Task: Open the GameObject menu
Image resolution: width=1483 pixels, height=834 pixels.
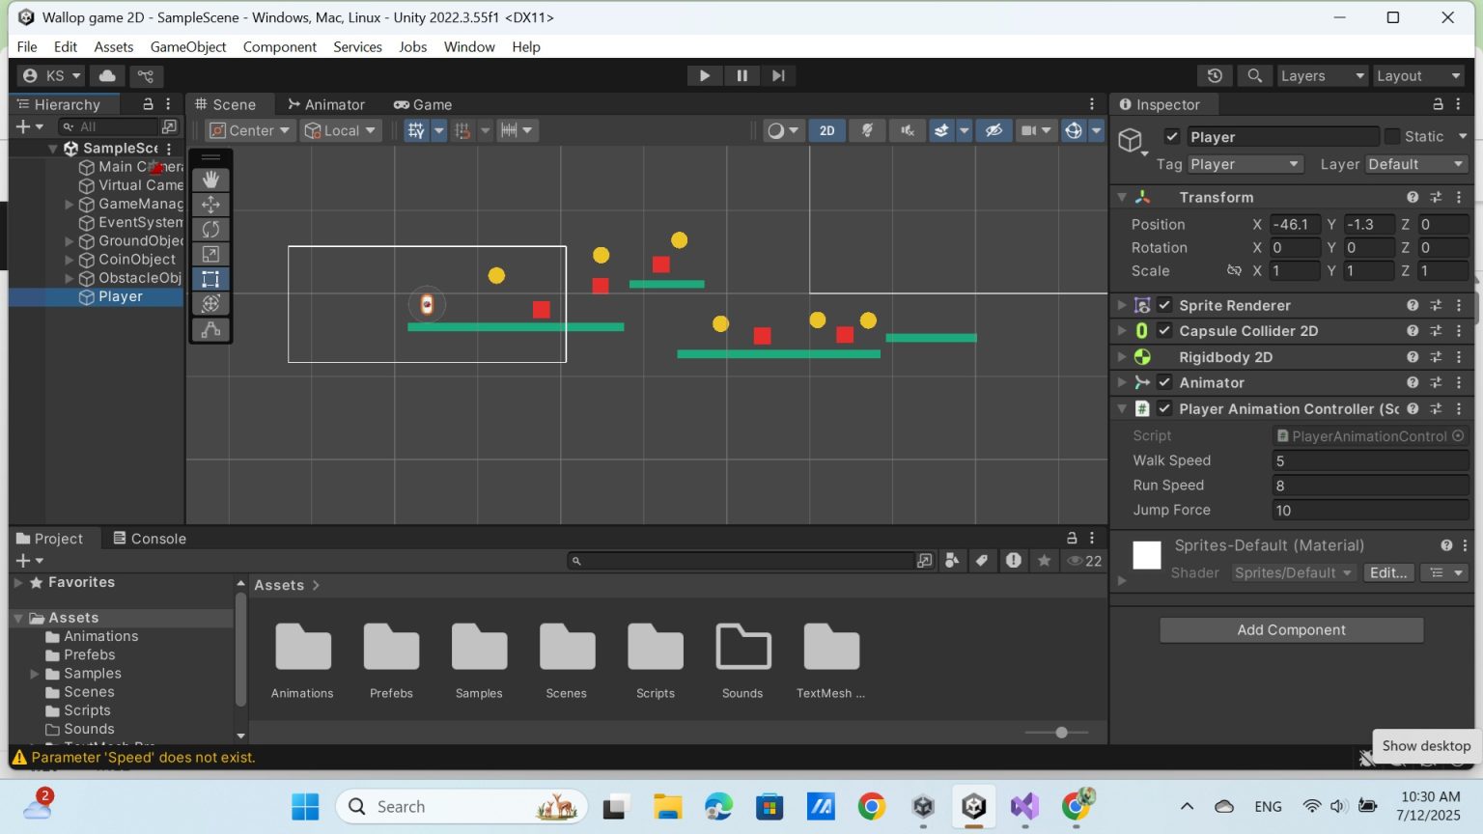Action: 188,46
